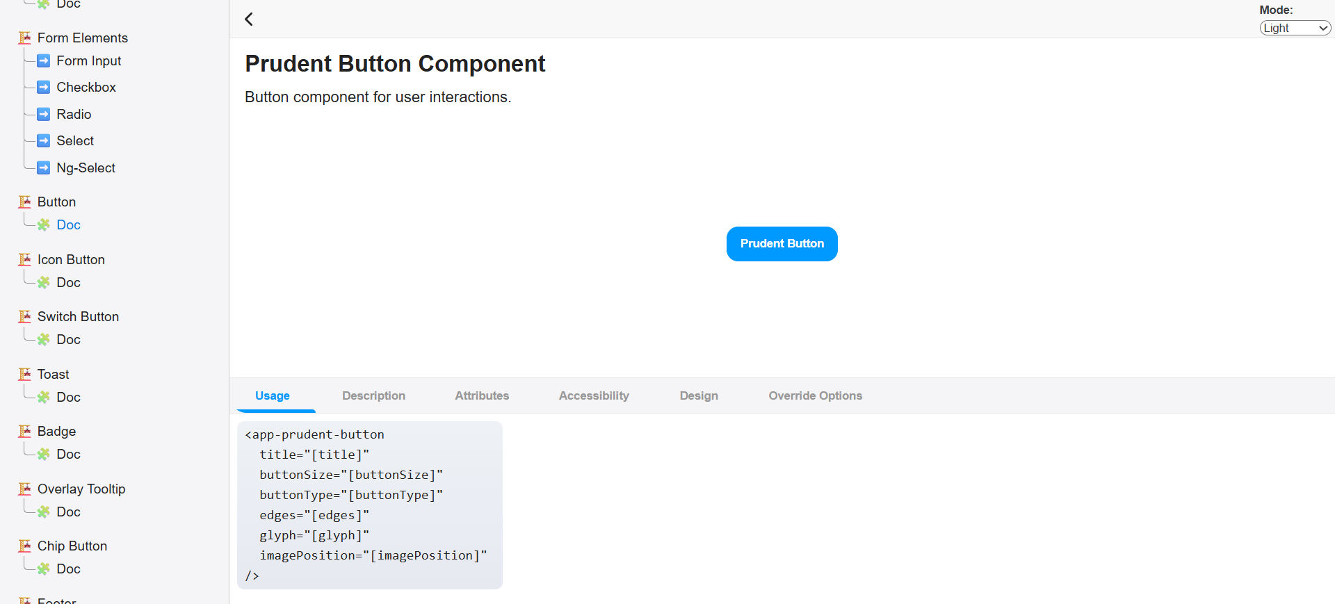Click the Overlay Tooltip folder icon
This screenshot has height=604, width=1335.
click(x=25, y=489)
